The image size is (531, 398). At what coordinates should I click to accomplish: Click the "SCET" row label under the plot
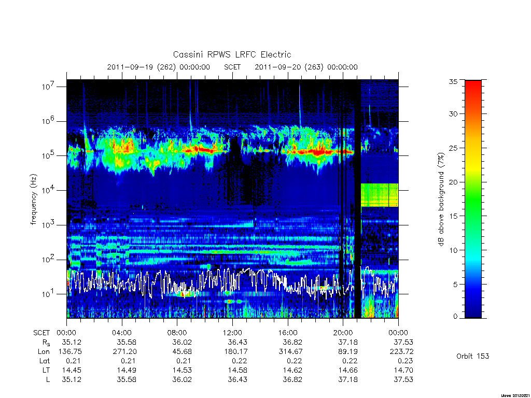pos(41,333)
